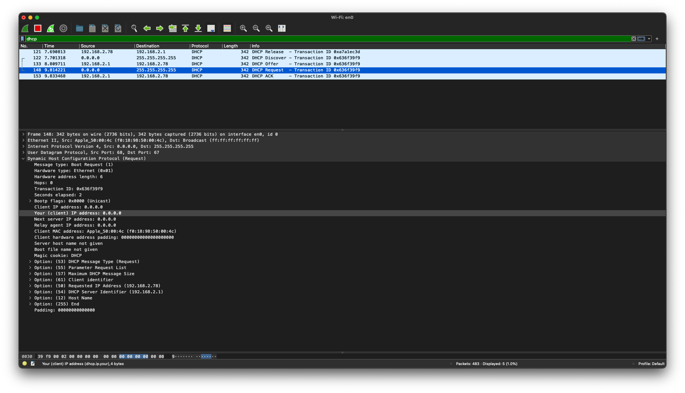Go to specified packet
The height and width of the screenshot is (393, 685).
173,28
